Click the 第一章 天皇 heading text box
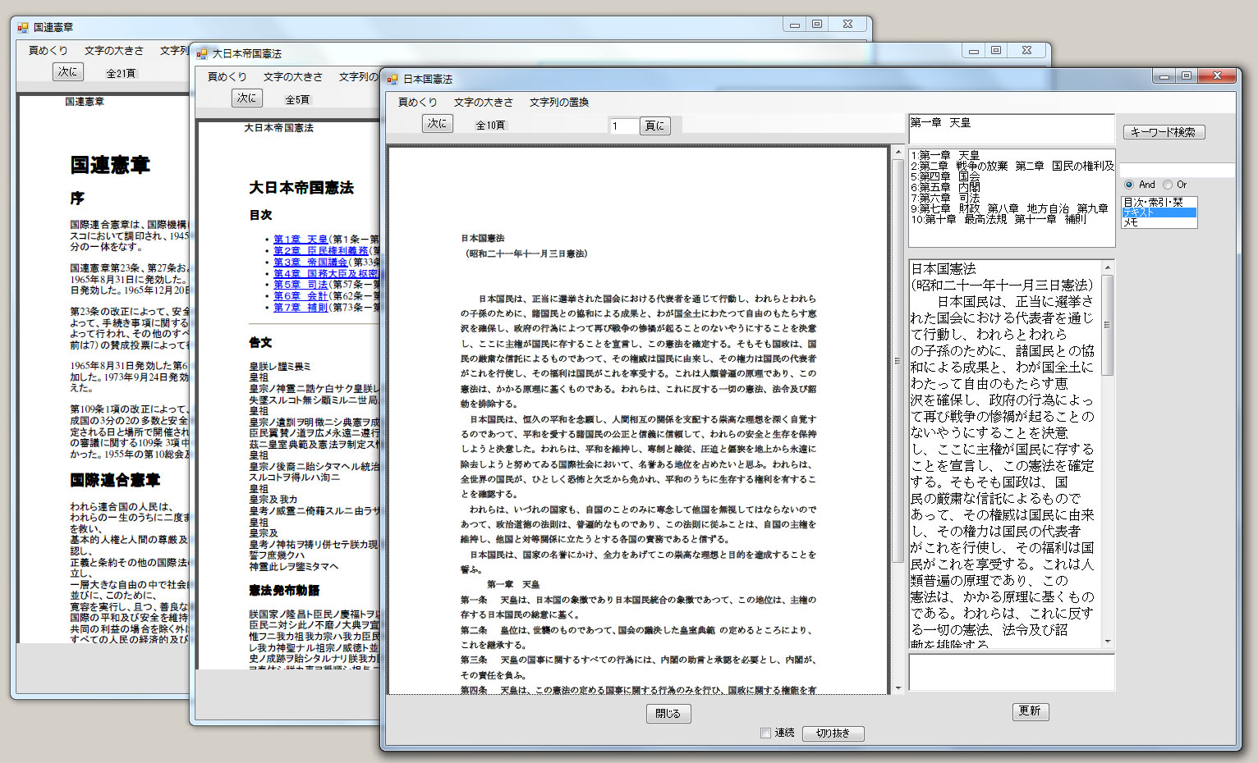The height and width of the screenshot is (763, 1258). (1011, 129)
